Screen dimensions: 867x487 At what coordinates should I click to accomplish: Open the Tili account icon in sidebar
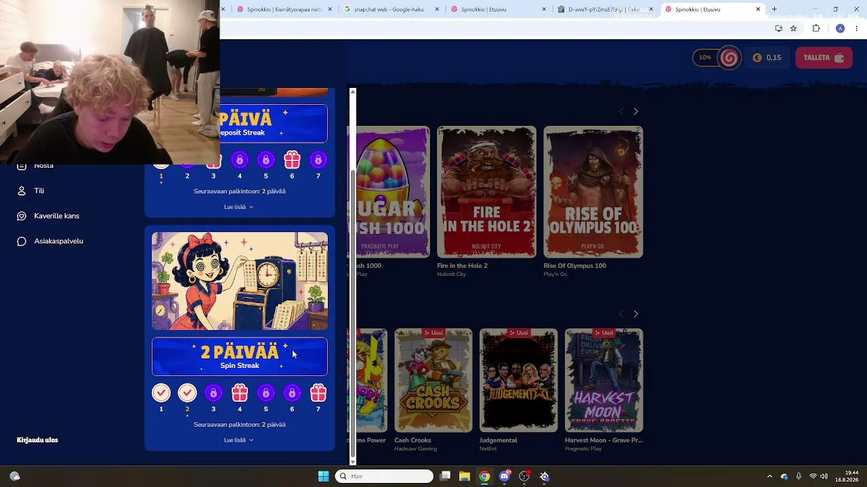pos(22,191)
